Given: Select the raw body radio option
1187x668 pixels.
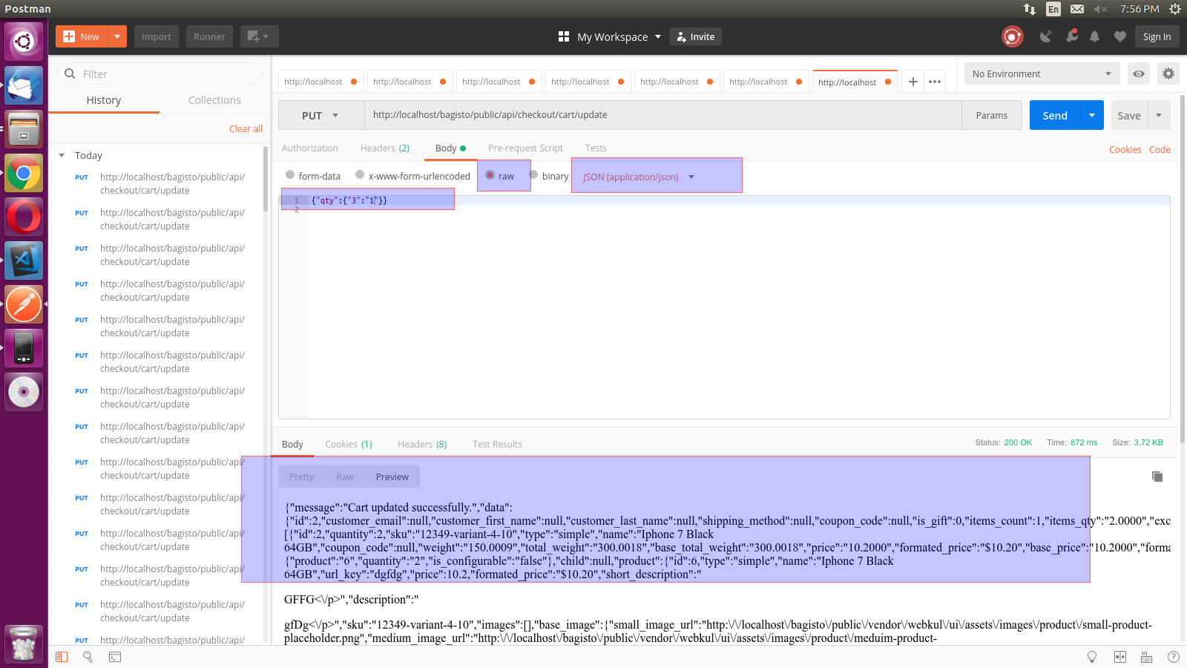Looking at the screenshot, I should pyautogui.click(x=490, y=175).
